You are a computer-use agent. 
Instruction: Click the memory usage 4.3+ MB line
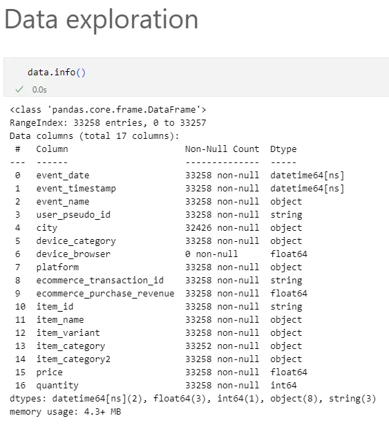[66, 411]
